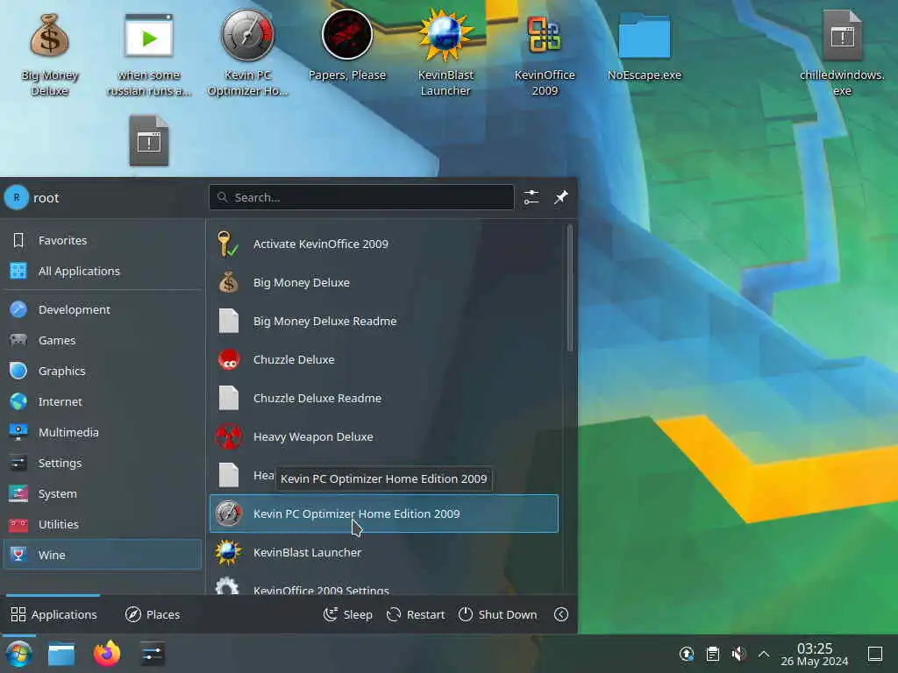Image resolution: width=898 pixels, height=673 pixels.
Task: Open KevinOffice 2009 desktop icon
Action: tap(544, 54)
